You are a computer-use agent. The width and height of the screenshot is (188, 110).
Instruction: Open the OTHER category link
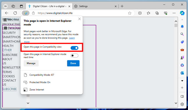point(7,50)
